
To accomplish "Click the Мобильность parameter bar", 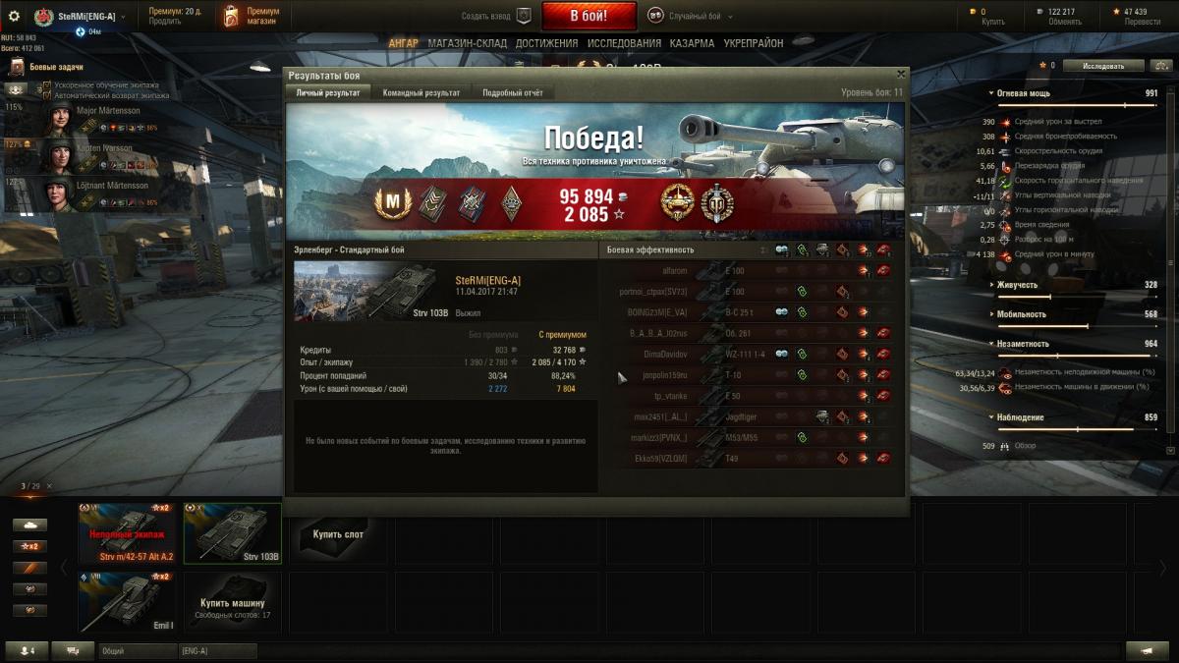I will tap(1077, 325).
